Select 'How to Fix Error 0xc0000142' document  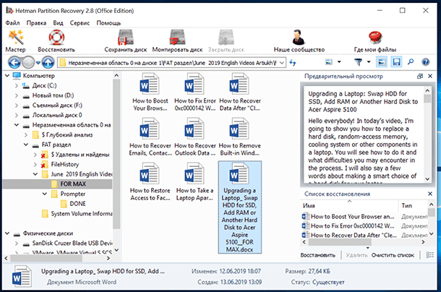point(195,92)
